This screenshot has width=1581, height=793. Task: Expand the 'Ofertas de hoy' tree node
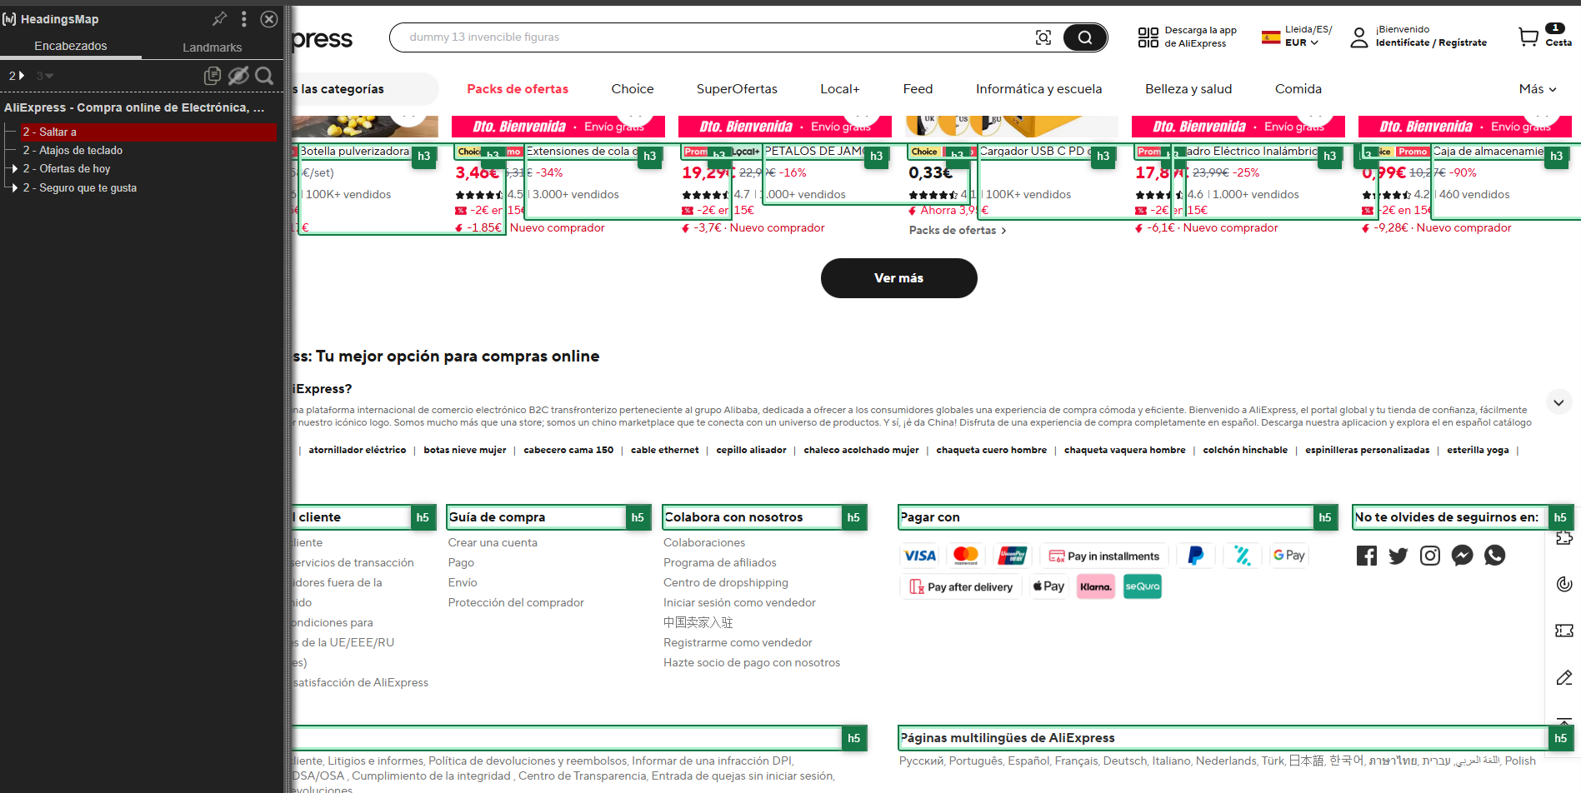(14, 169)
